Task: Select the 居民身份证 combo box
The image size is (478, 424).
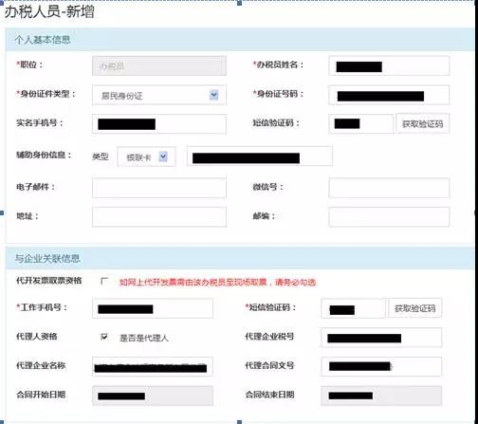Action: (x=159, y=95)
